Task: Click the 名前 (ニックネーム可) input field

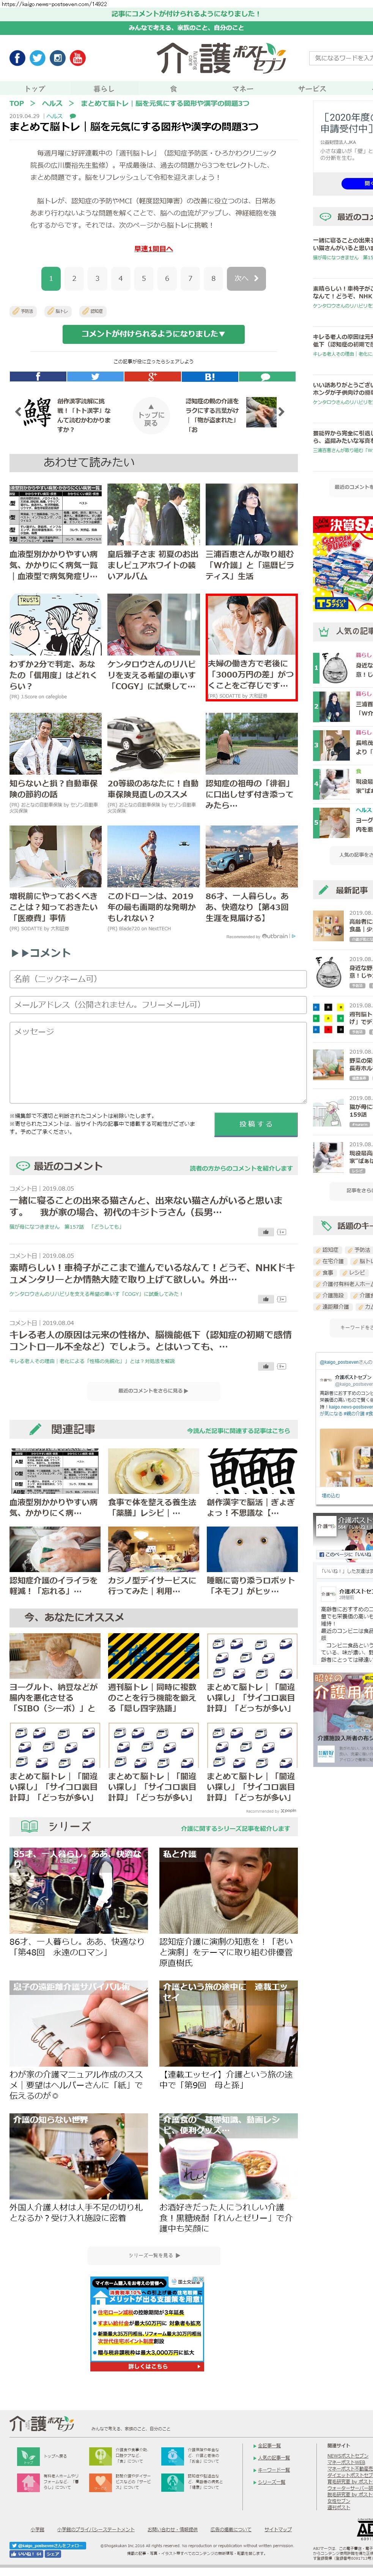Action: point(153,979)
